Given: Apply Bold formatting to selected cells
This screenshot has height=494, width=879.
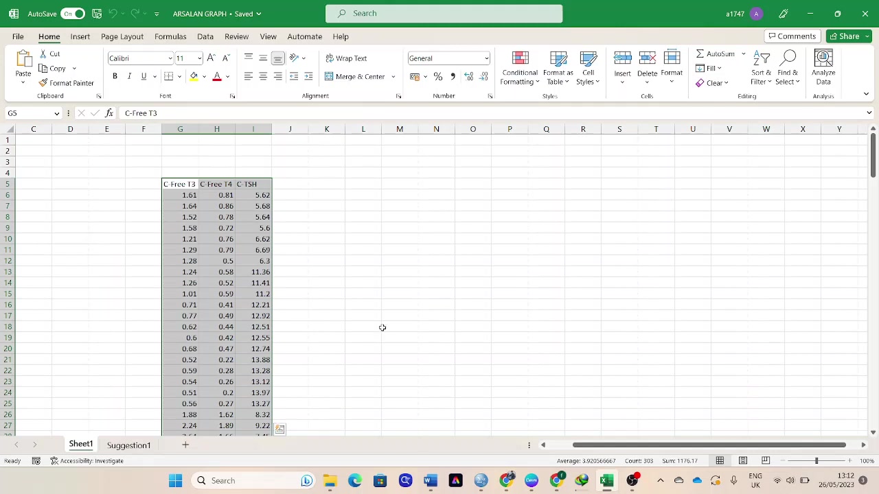Looking at the screenshot, I should 115,76.
